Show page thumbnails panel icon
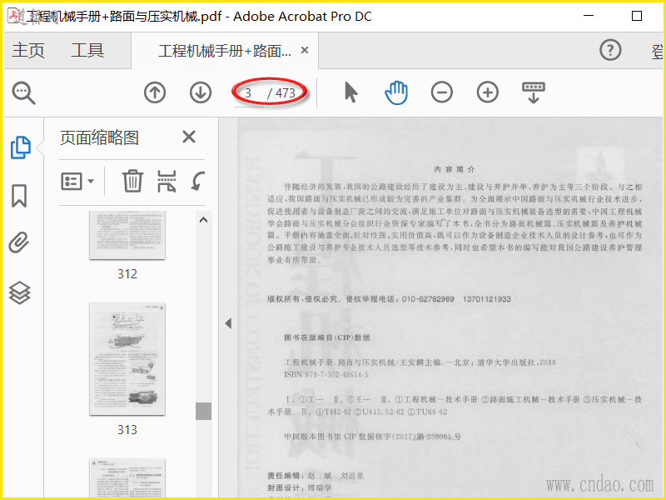666x500 pixels. pyautogui.click(x=20, y=147)
